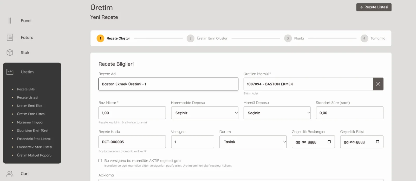
Task: Clear the Üretilen Mamül selection with X
Action: pos(378,84)
